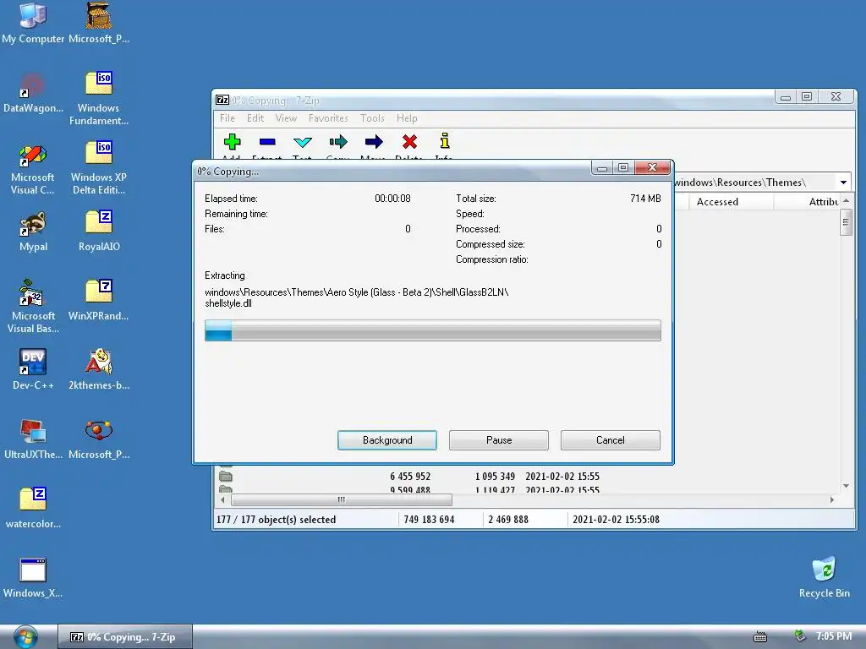The height and width of the screenshot is (649, 866).
Task: Open the File menu in 7-Zip
Action: click(227, 118)
